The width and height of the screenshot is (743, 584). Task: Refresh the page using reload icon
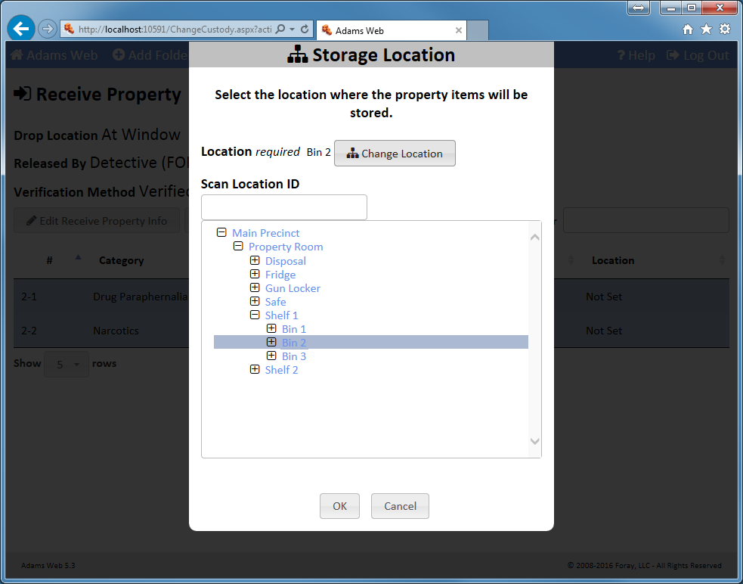click(x=305, y=30)
